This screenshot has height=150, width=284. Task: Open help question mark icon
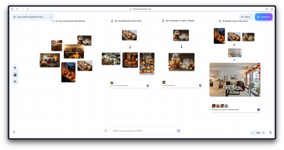(270, 133)
